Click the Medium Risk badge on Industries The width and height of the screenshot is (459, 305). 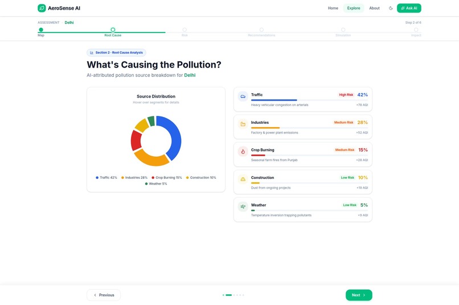[x=343, y=122]
